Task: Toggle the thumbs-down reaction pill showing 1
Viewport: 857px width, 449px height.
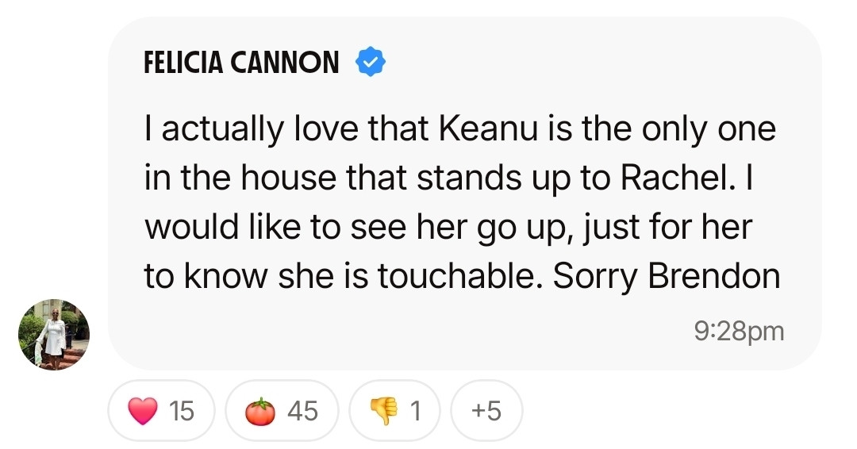Action: [394, 411]
